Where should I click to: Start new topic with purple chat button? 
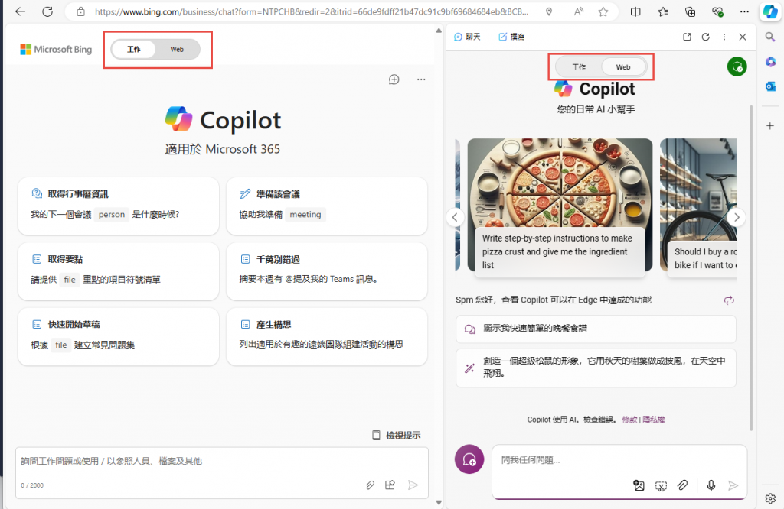(x=469, y=459)
